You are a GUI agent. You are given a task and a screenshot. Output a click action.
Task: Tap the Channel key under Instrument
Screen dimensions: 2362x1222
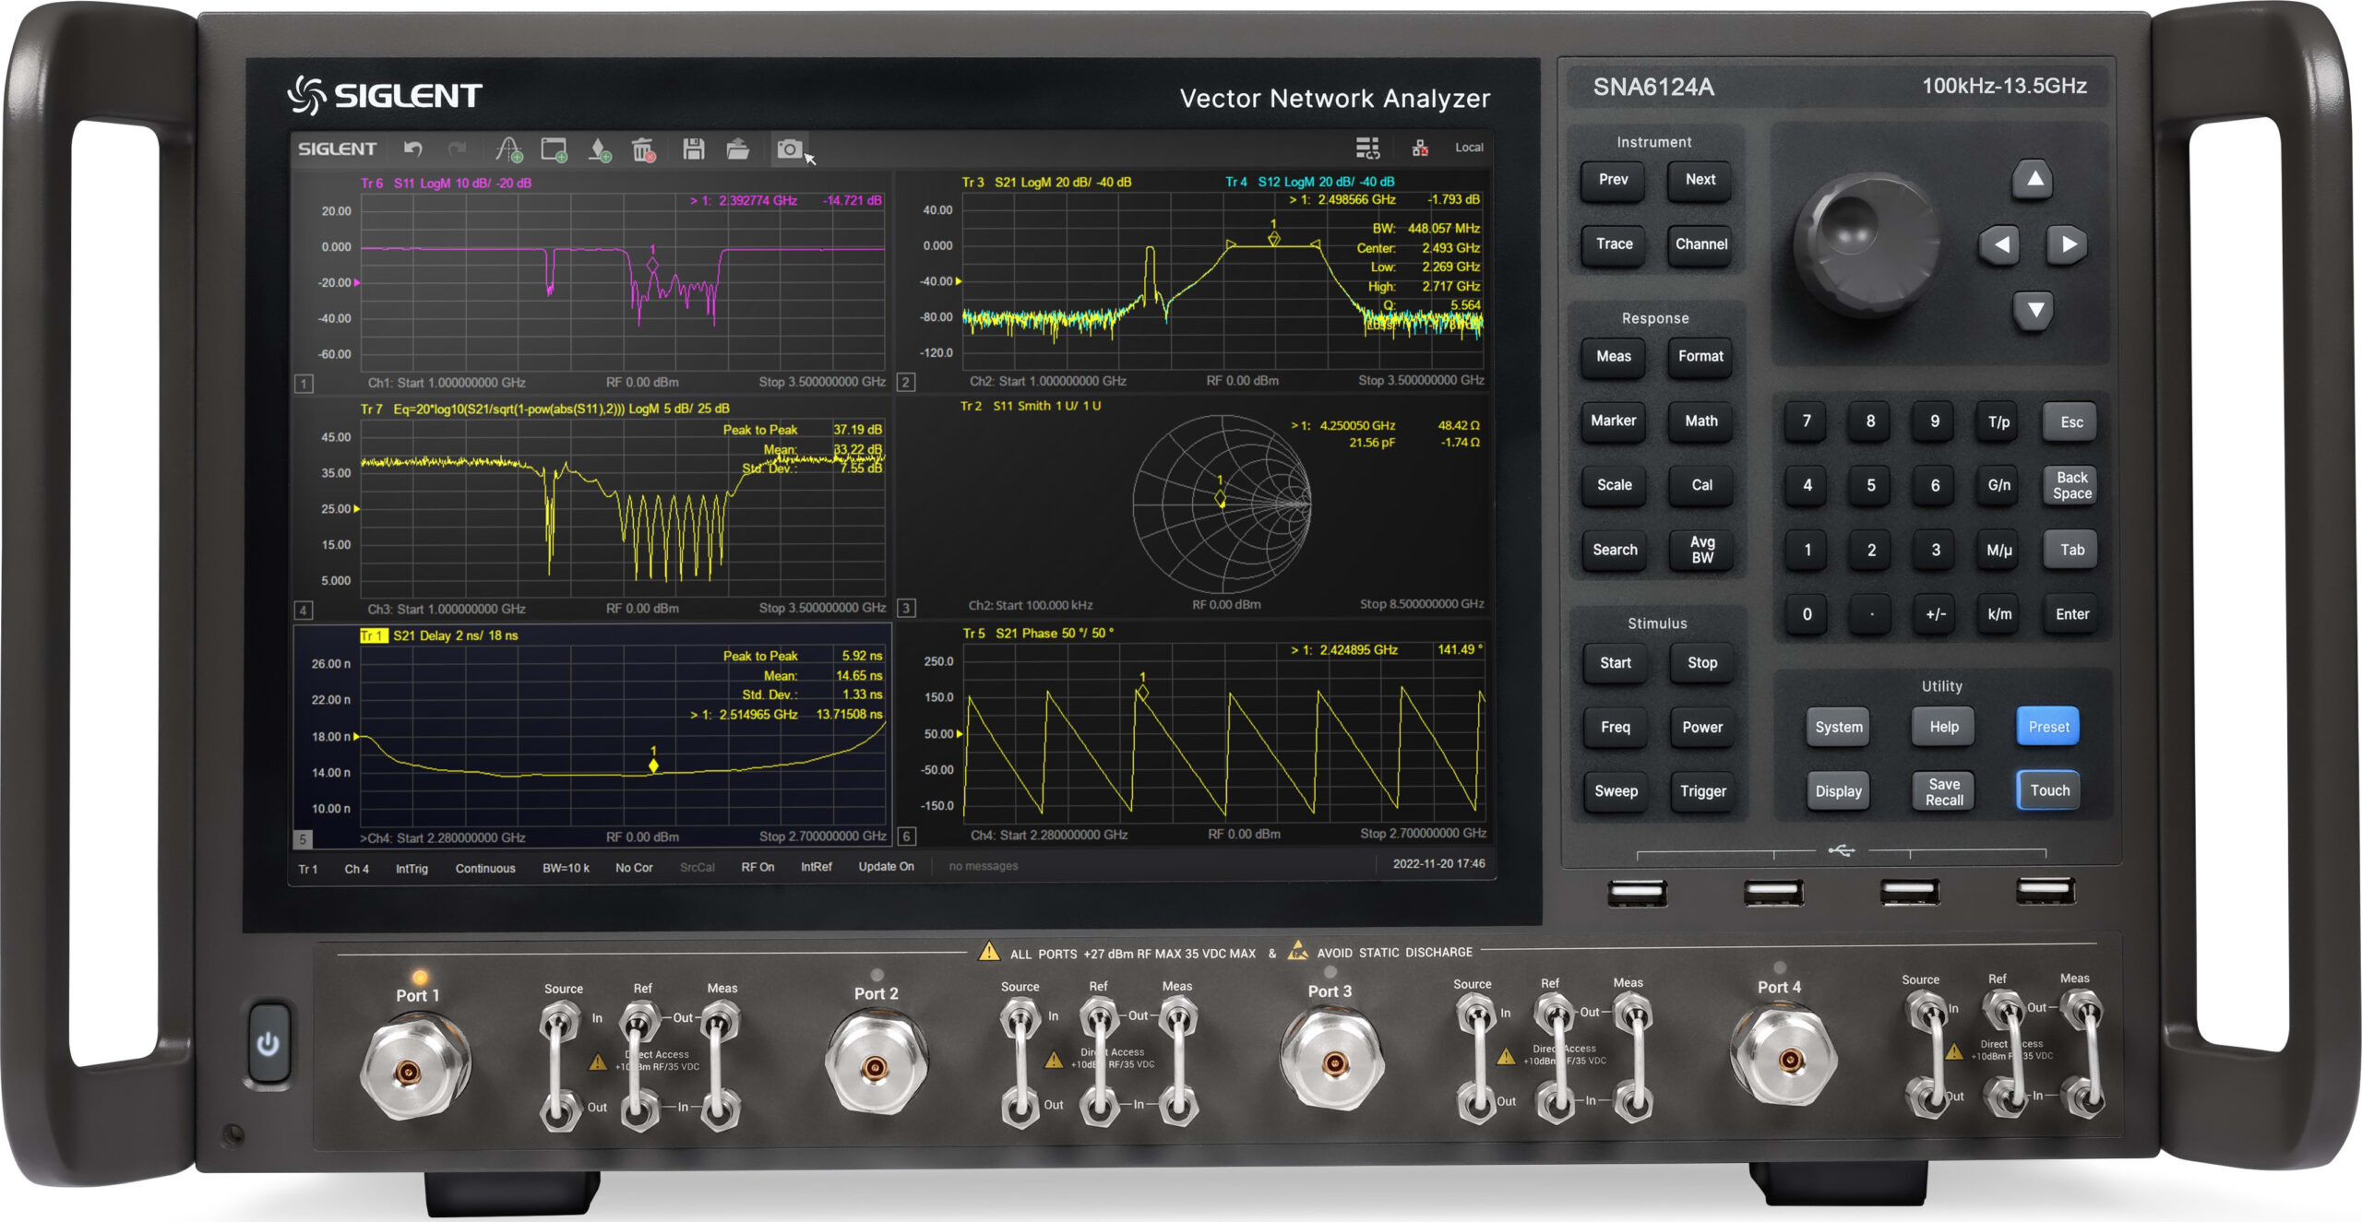1701,244
